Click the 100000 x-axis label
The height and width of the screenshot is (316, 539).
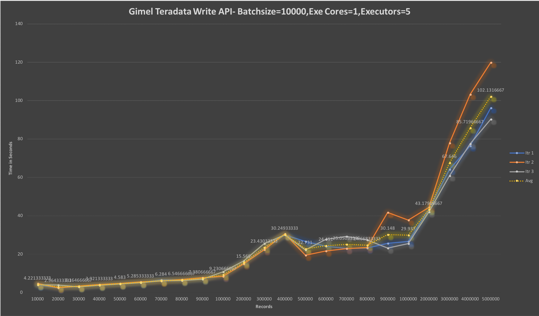[x=223, y=299]
